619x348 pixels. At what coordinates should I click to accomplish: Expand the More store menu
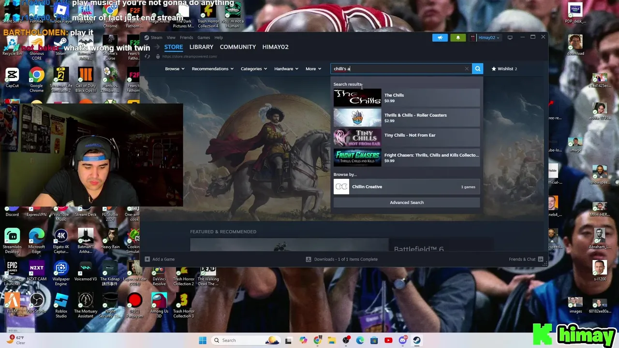pyautogui.click(x=313, y=69)
